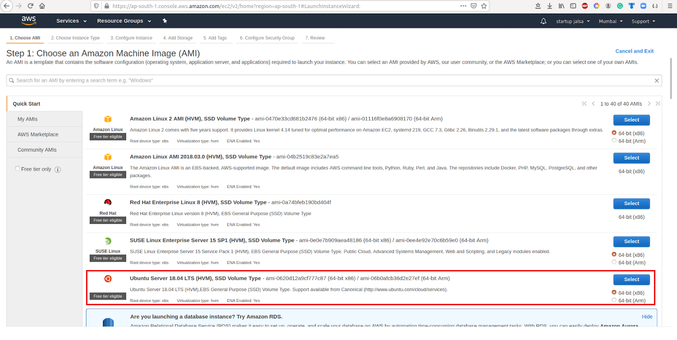
Task: Select the Ubuntu Server 18.04 LTS AMI
Action: pos(631,279)
